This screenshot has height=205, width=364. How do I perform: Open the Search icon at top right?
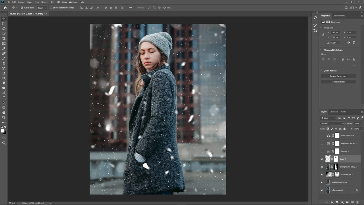click(x=346, y=8)
